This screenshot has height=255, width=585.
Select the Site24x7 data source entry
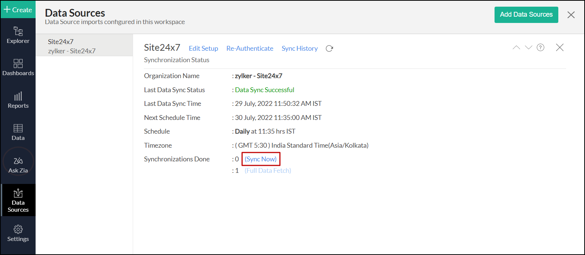point(84,46)
